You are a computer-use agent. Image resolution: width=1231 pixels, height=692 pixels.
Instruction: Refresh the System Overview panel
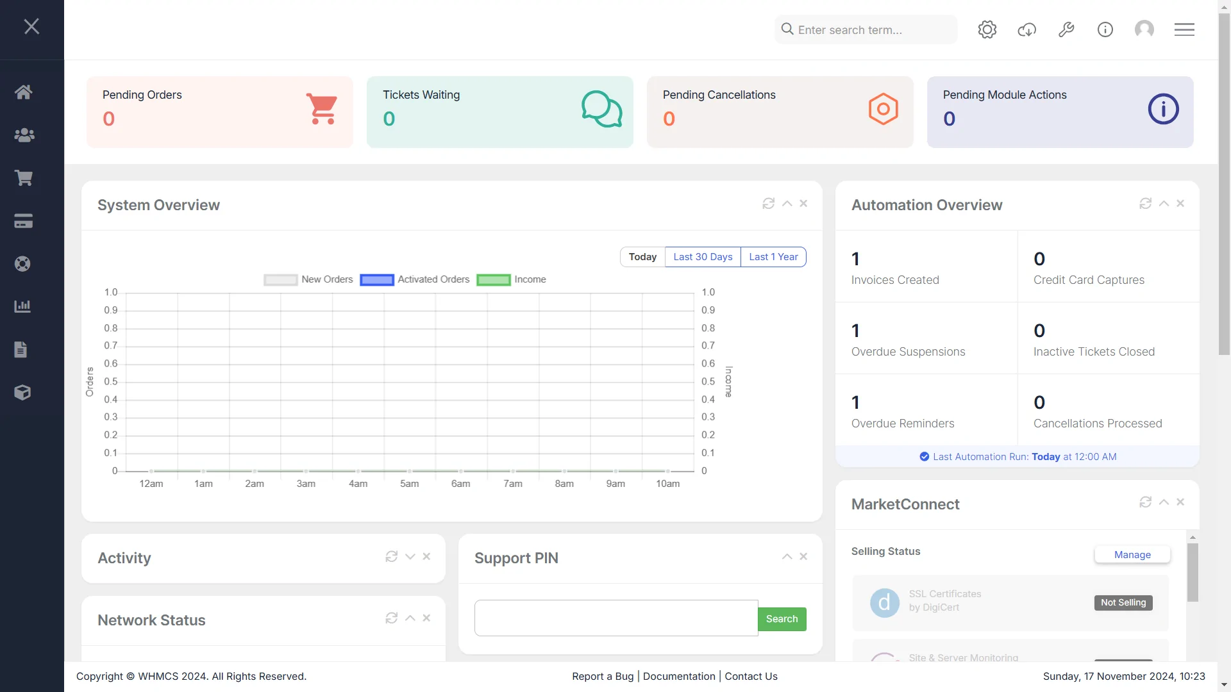coord(769,203)
